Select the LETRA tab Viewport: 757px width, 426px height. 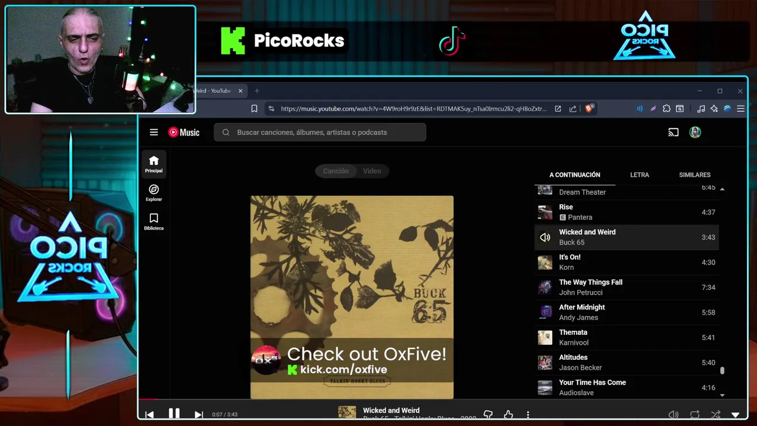(x=639, y=175)
